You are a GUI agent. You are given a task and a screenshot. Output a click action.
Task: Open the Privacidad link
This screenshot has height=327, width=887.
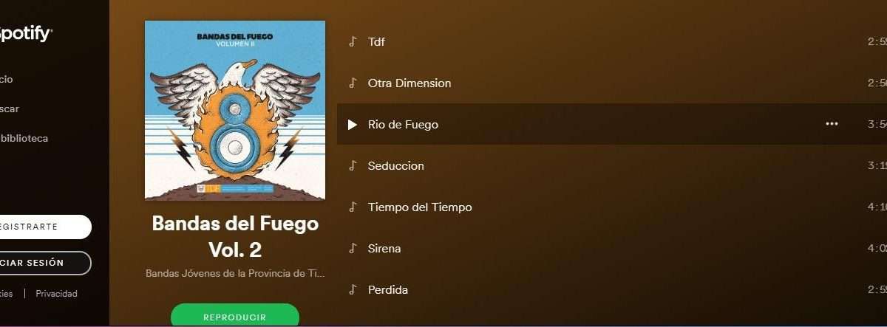56,293
